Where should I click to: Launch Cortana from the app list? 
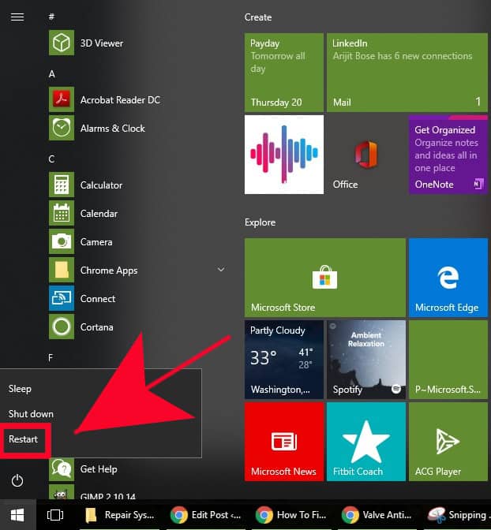[x=62, y=327]
